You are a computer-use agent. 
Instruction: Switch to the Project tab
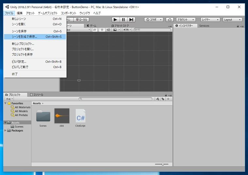[x=15, y=95]
